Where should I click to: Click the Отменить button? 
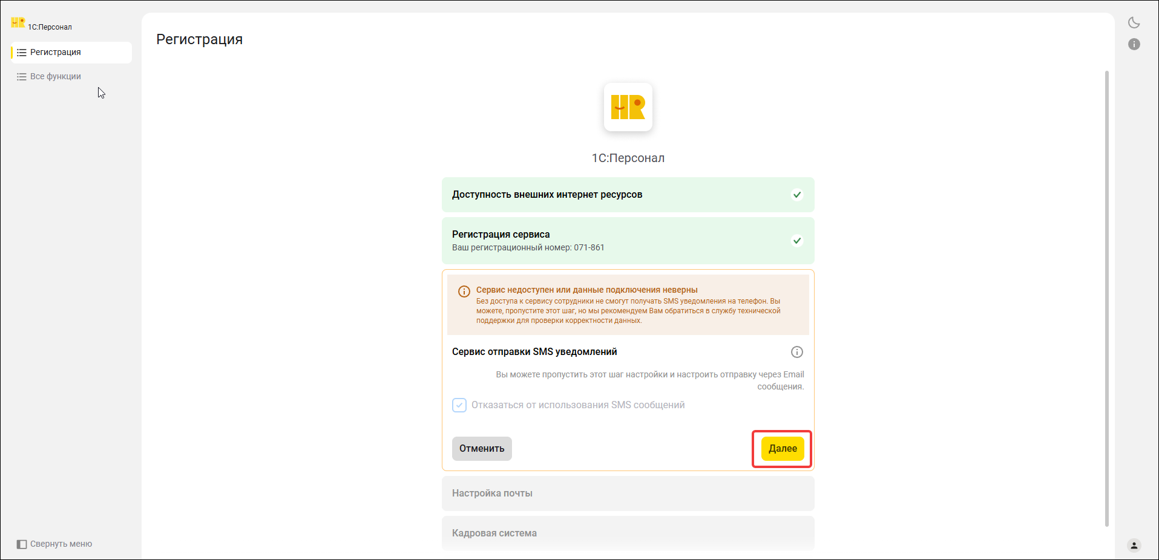(x=482, y=449)
